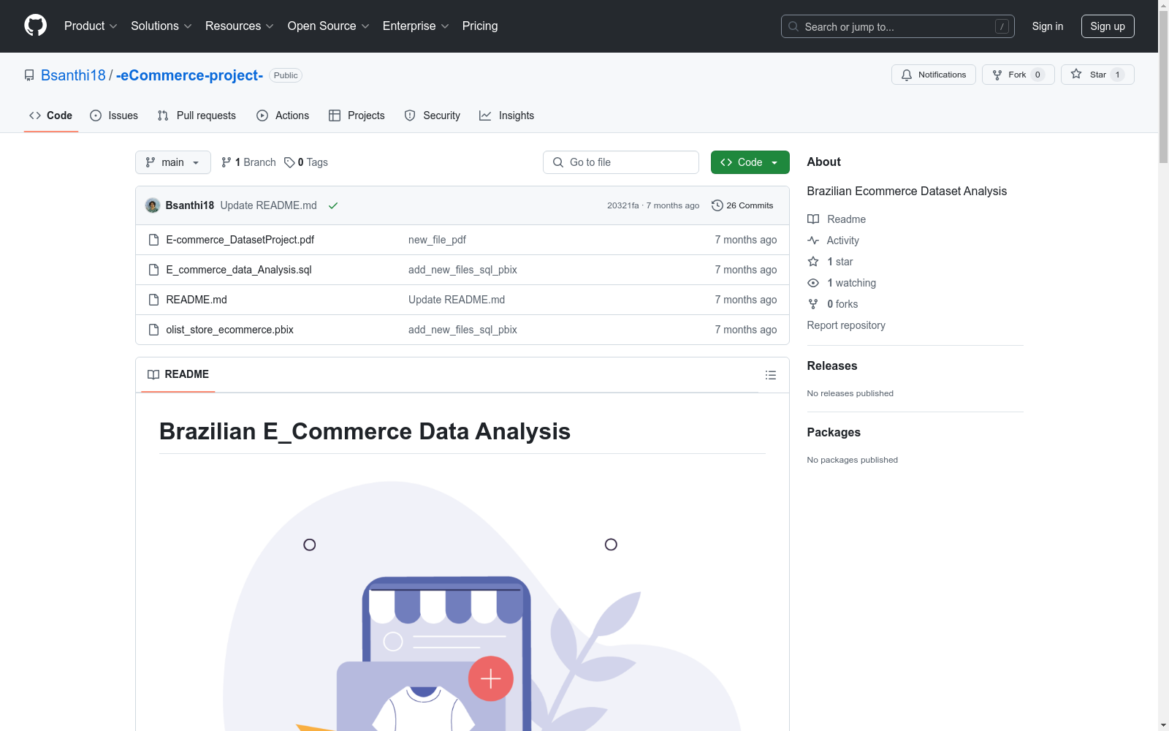Screen dimensions: 1169x731
Task: Click the fork icon beside 0 forks
Action: (813, 304)
